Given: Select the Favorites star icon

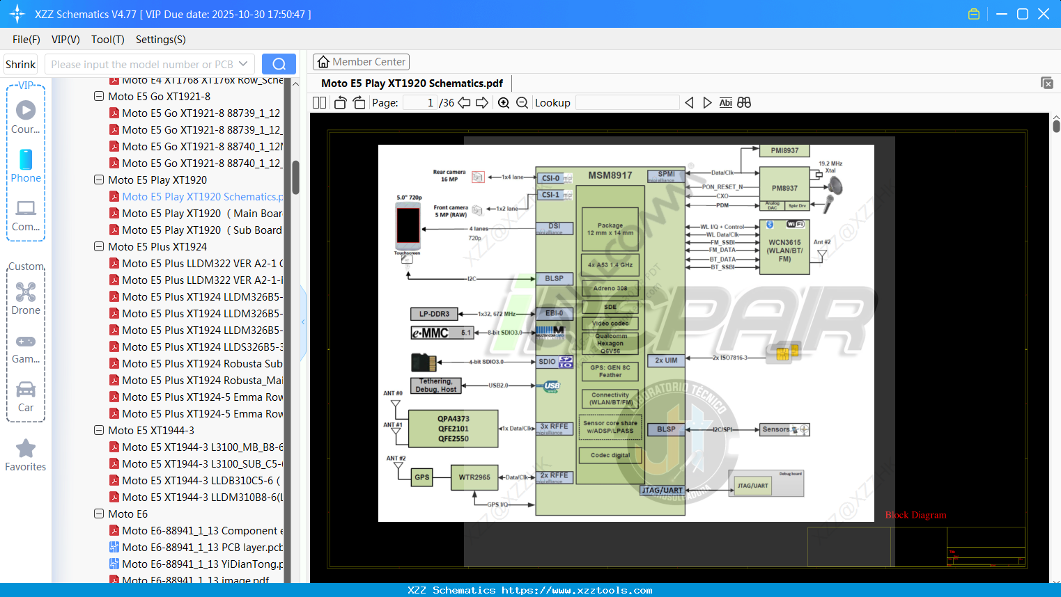Looking at the screenshot, I should pyautogui.click(x=26, y=447).
